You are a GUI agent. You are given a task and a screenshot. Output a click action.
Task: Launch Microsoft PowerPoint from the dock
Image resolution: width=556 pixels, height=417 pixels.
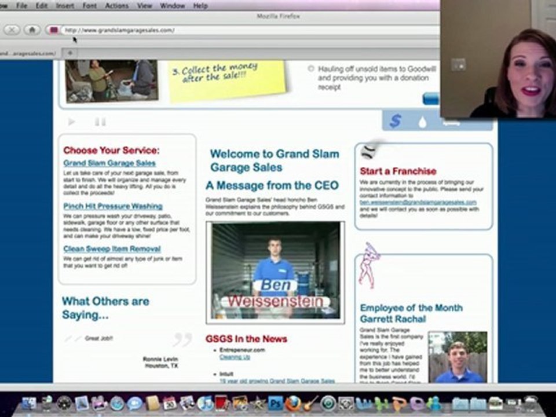pyautogui.click(x=399, y=404)
